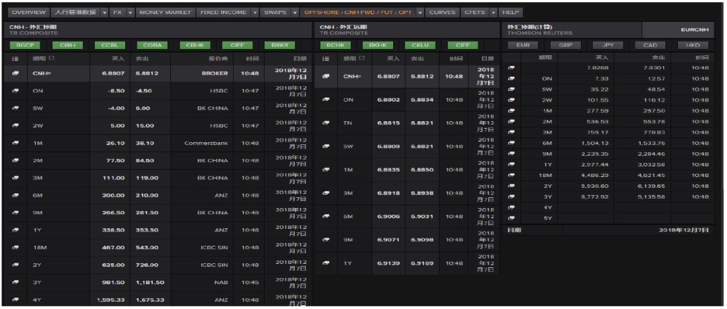727x309 pixels.
Task: Open the row icon beside CNH= BROKER quote
Action: [15, 73]
